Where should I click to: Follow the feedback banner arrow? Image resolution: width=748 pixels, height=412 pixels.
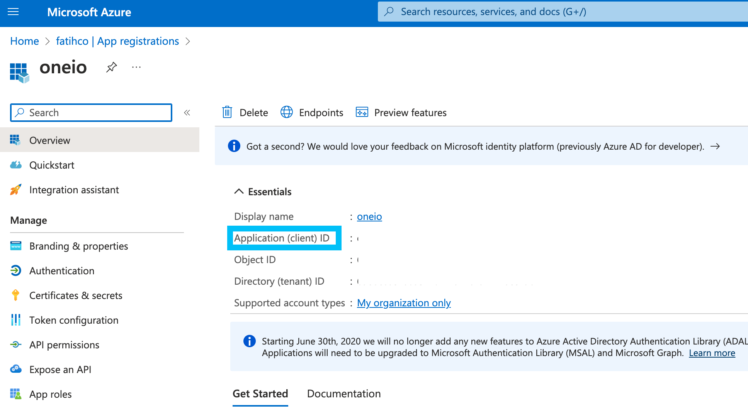click(715, 146)
